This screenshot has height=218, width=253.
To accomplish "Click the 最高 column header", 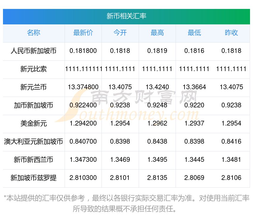I will pyautogui.click(x=157, y=33).
